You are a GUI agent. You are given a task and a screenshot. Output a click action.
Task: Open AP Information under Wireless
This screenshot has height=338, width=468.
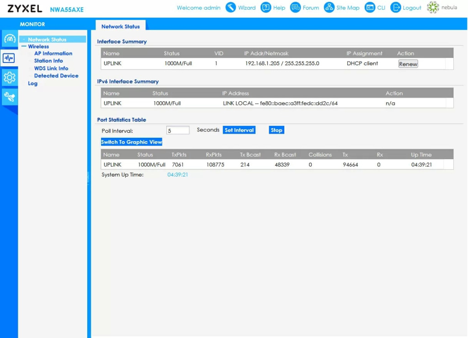(x=53, y=53)
